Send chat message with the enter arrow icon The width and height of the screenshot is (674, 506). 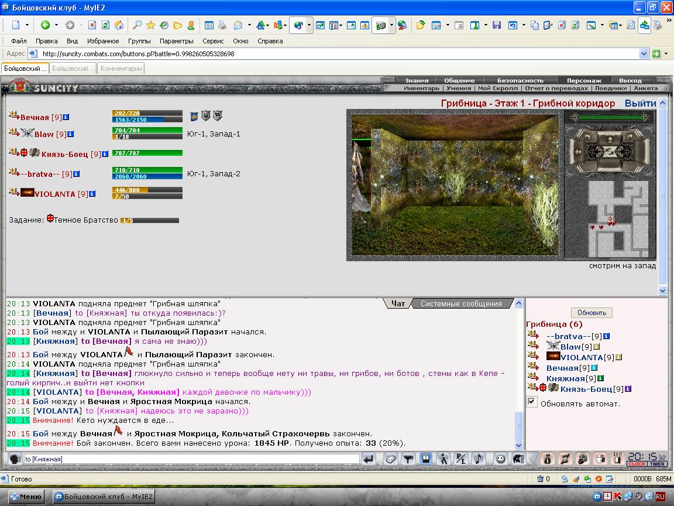click(369, 459)
